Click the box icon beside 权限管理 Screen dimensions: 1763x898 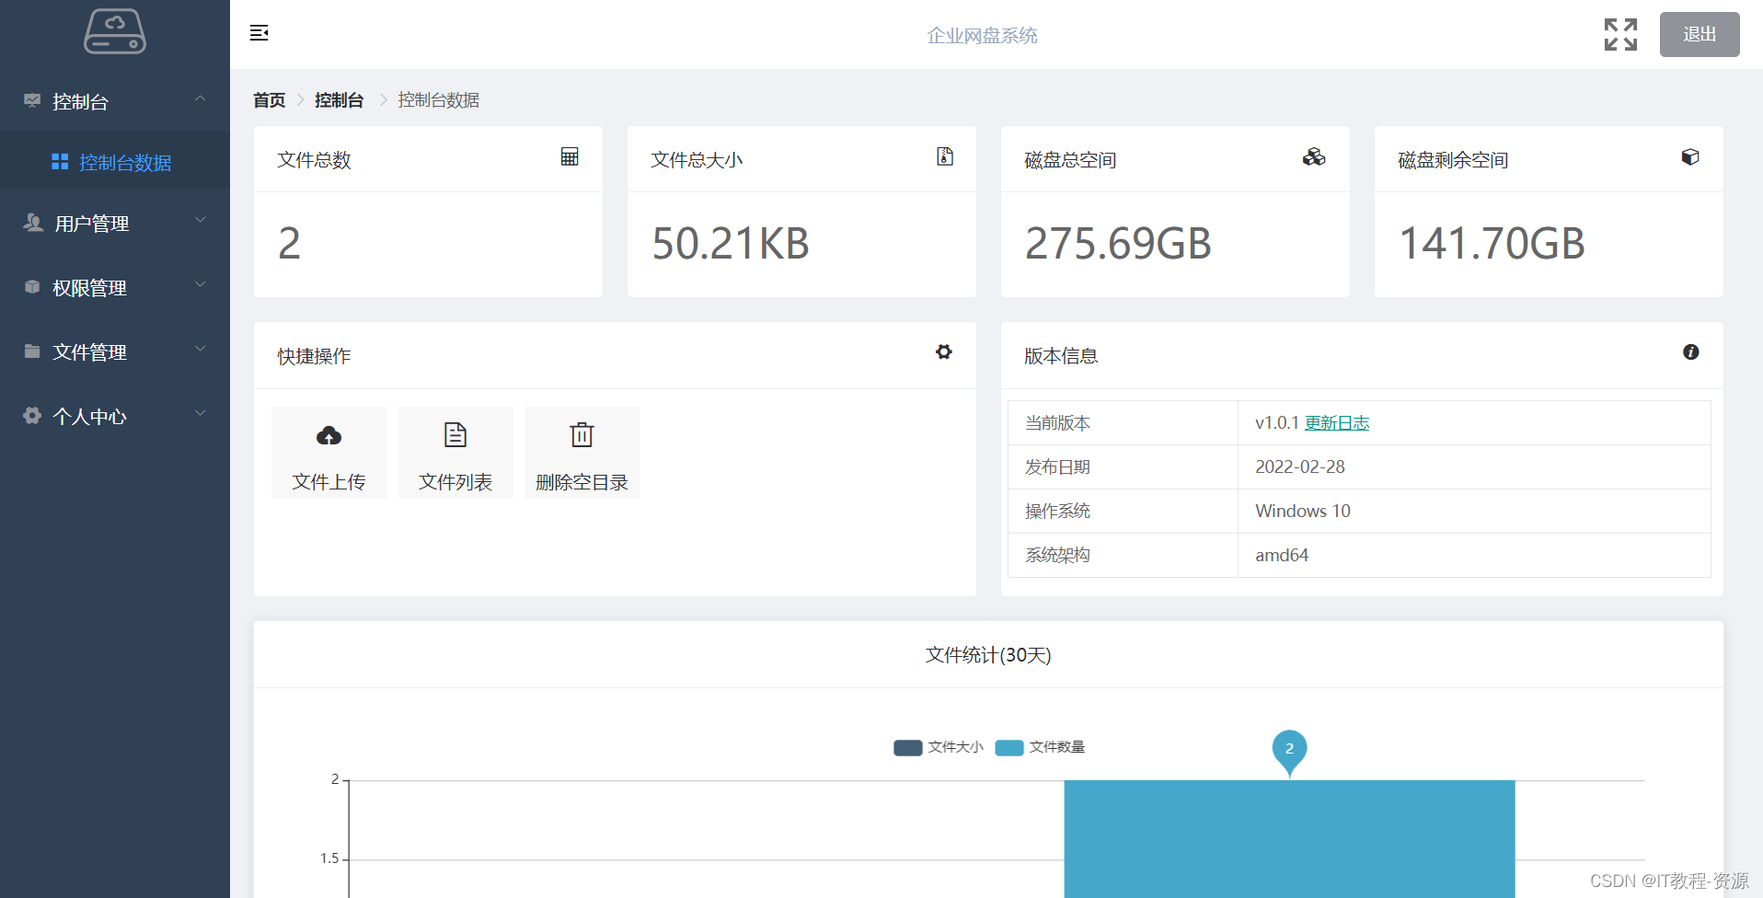pyautogui.click(x=32, y=287)
